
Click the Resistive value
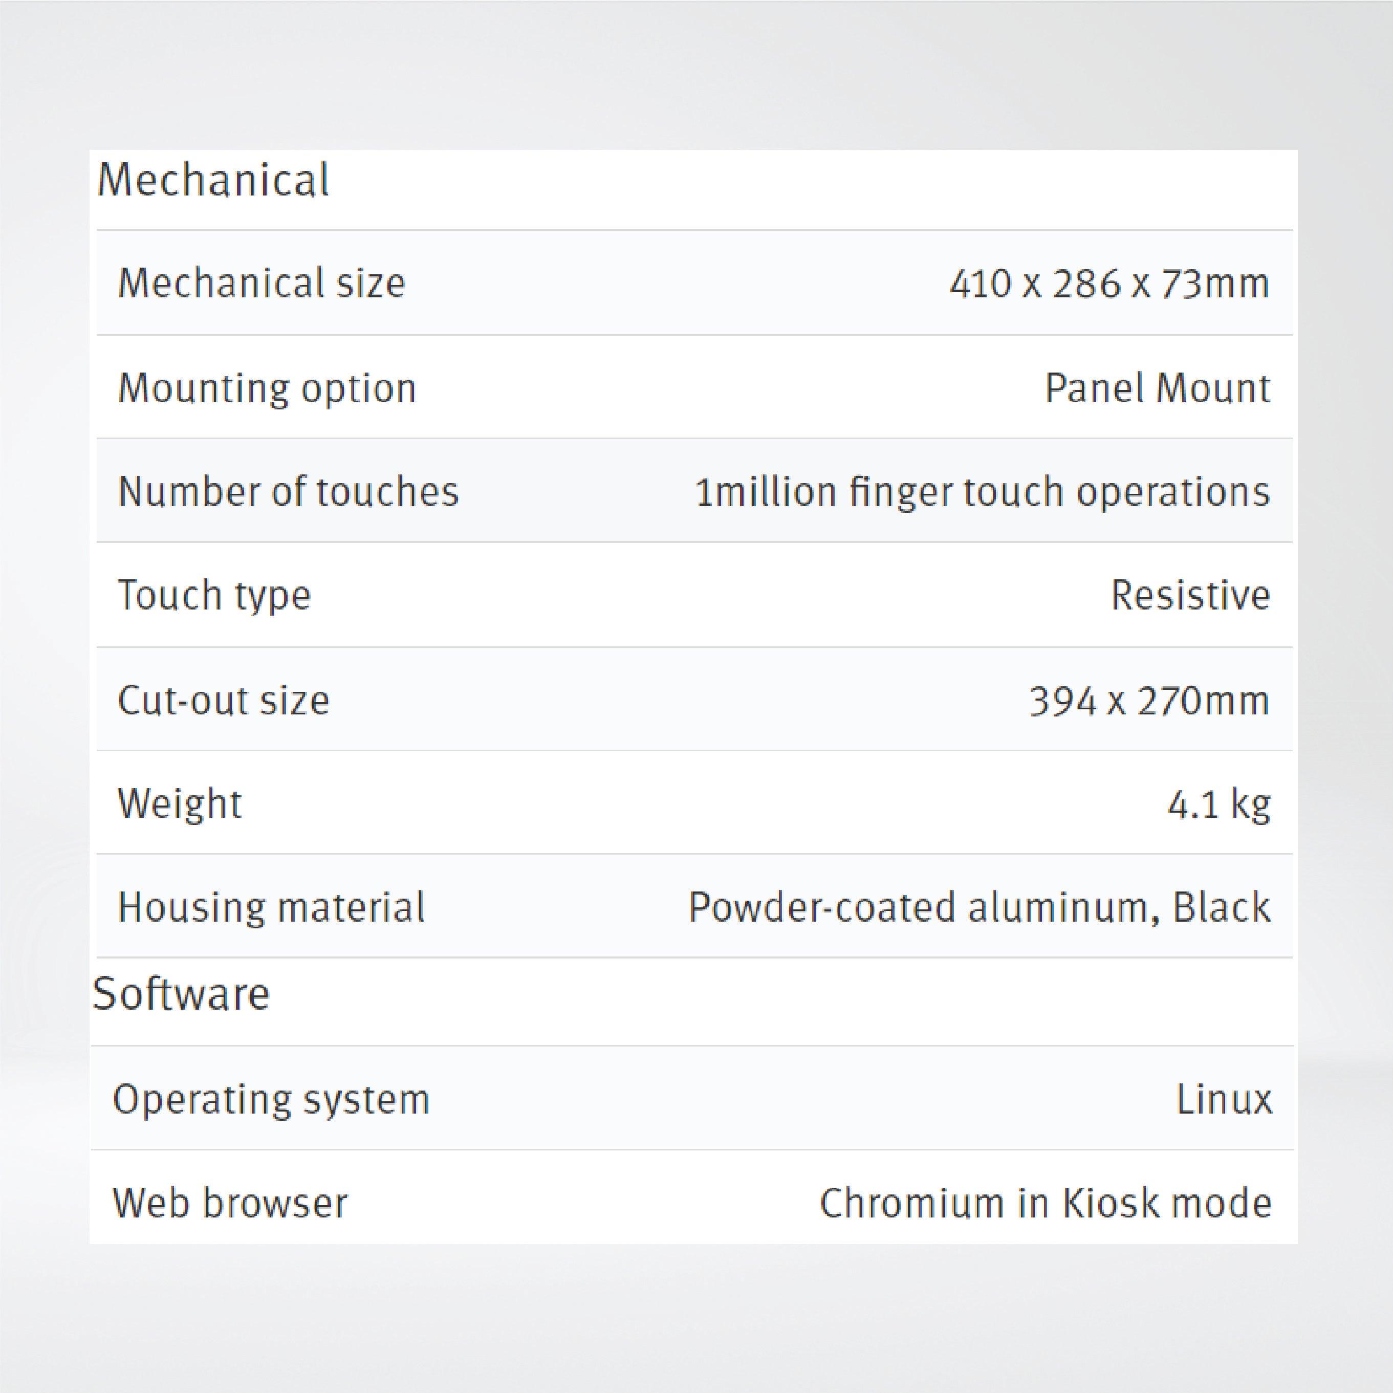(1190, 596)
